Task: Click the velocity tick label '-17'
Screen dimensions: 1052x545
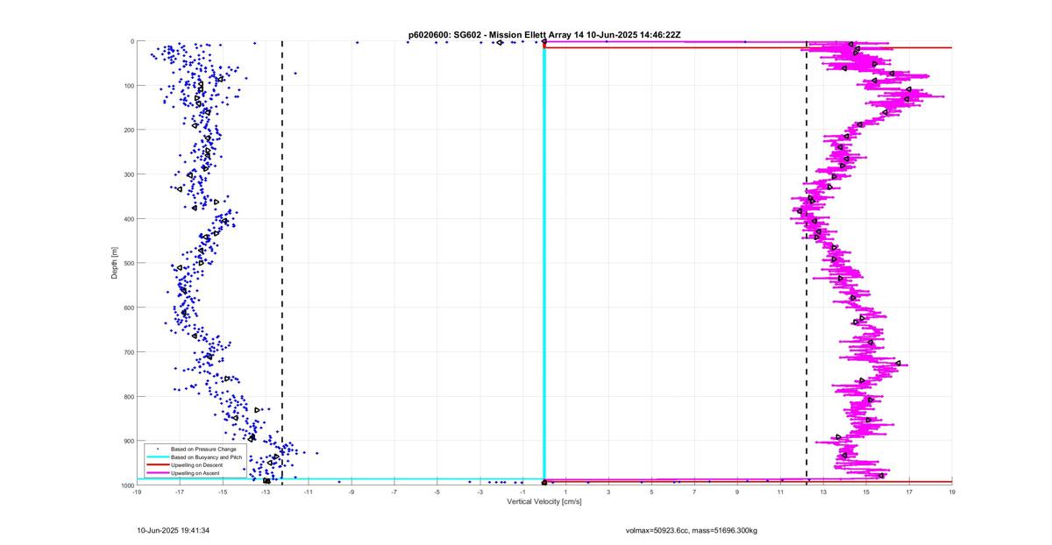Action: pos(180,492)
